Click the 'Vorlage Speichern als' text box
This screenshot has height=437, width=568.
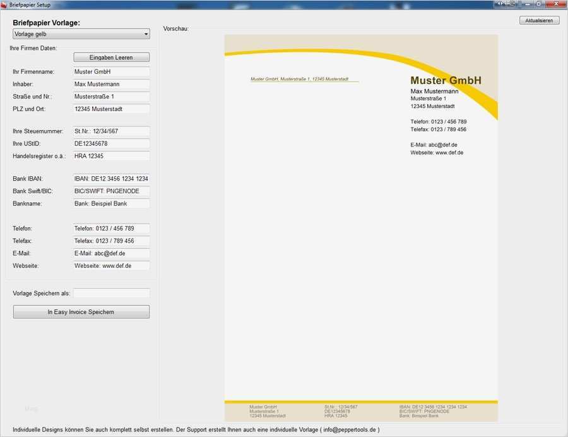(x=111, y=292)
